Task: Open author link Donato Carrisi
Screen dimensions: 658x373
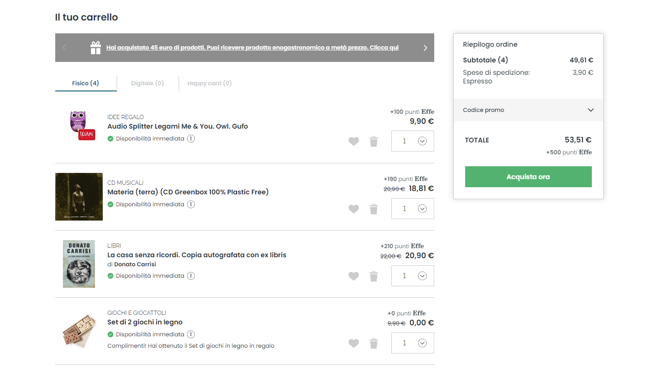Action: (135, 264)
